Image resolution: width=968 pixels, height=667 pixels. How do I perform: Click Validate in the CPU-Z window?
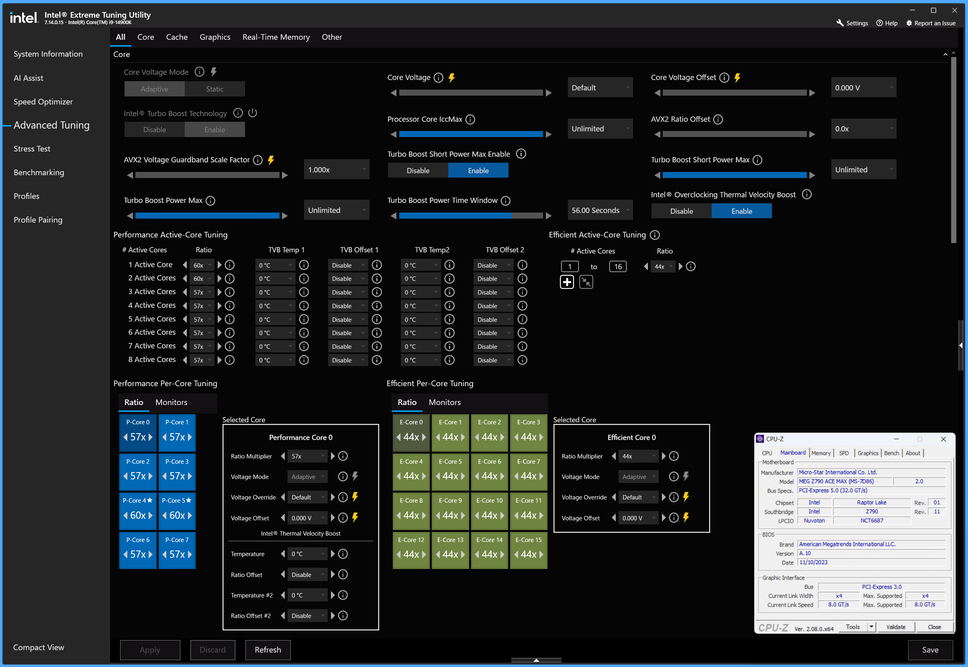[896, 627]
